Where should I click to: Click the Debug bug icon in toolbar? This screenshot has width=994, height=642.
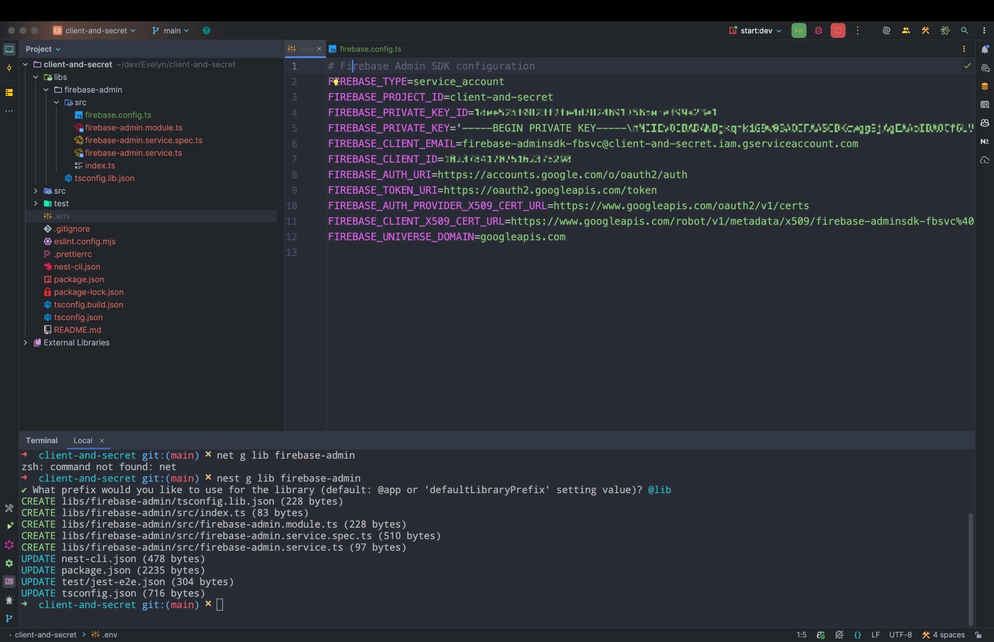tap(818, 30)
